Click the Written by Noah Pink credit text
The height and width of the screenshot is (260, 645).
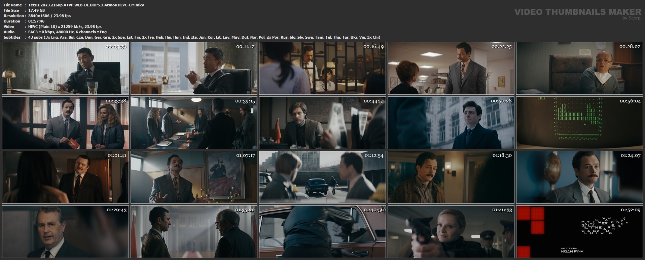[572, 250]
